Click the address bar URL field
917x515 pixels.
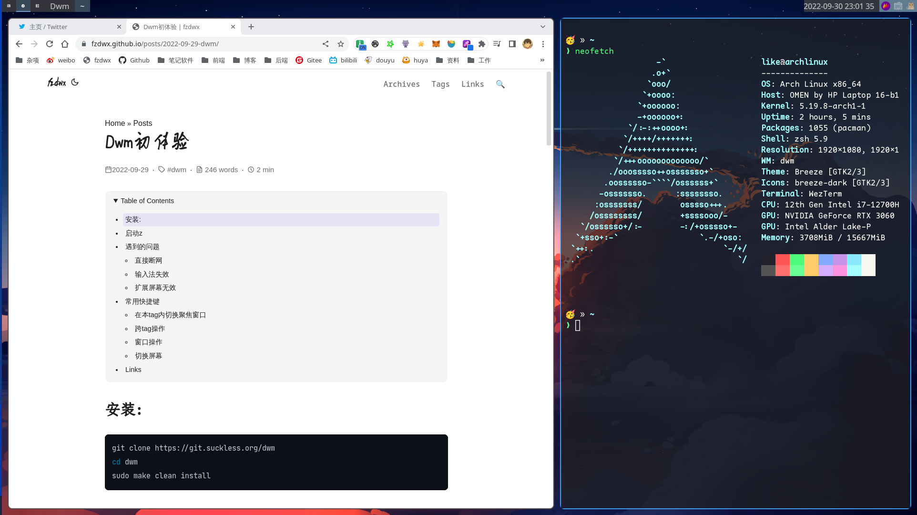click(200, 44)
